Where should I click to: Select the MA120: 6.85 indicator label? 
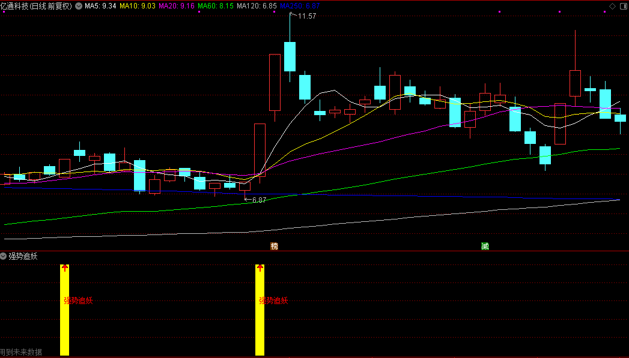click(x=257, y=6)
